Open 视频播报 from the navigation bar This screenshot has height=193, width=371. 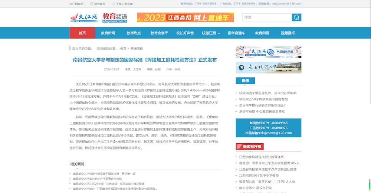coord(288,33)
